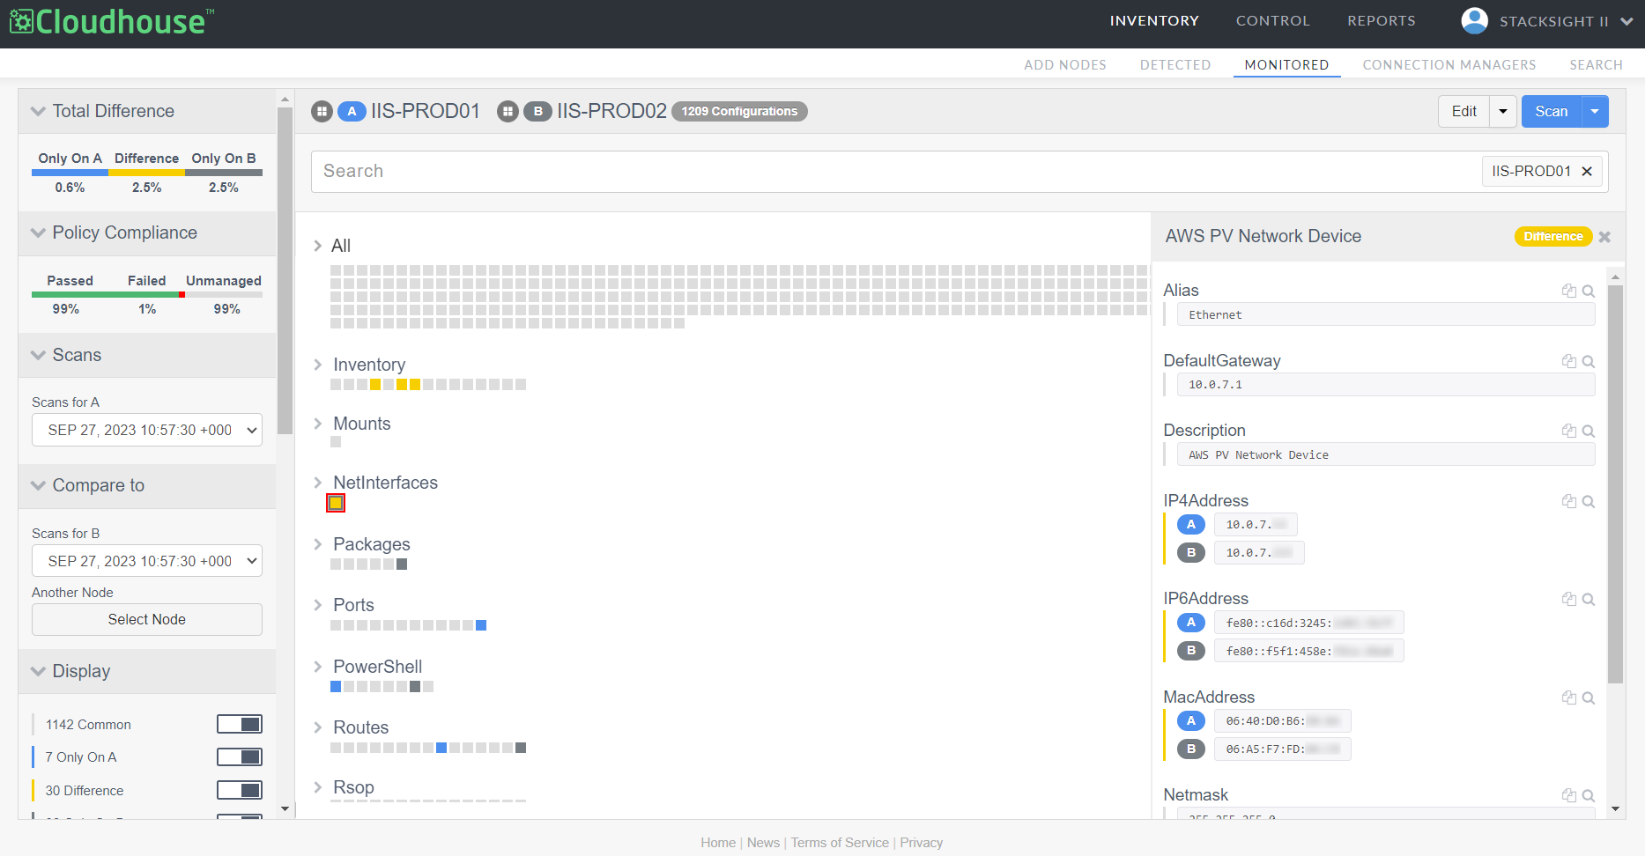Image resolution: width=1645 pixels, height=856 pixels.
Task: Open the Scans for A date dropdown
Action: [x=147, y=430]
